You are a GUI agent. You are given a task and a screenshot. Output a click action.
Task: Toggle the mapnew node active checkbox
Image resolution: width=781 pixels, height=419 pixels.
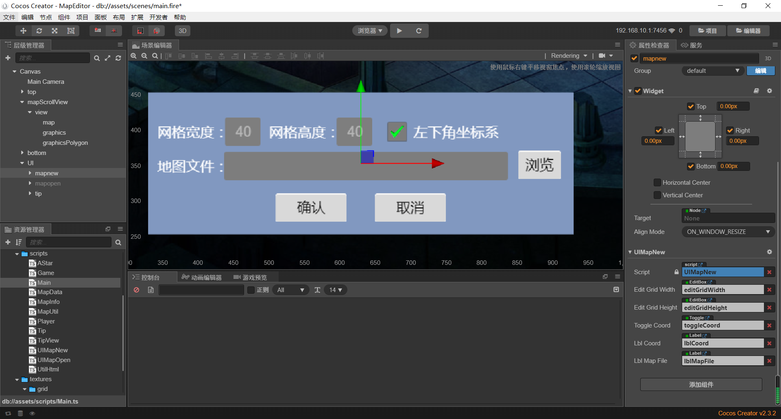[634, 59]
